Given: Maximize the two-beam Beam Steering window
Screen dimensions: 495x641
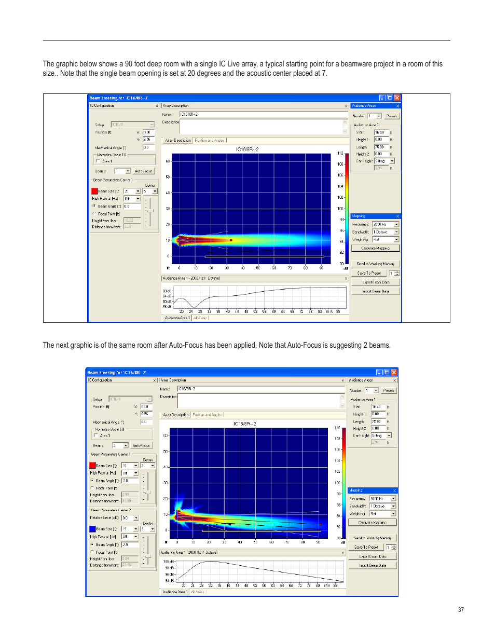Looking at the screenshot, I should tap(387, 372).
